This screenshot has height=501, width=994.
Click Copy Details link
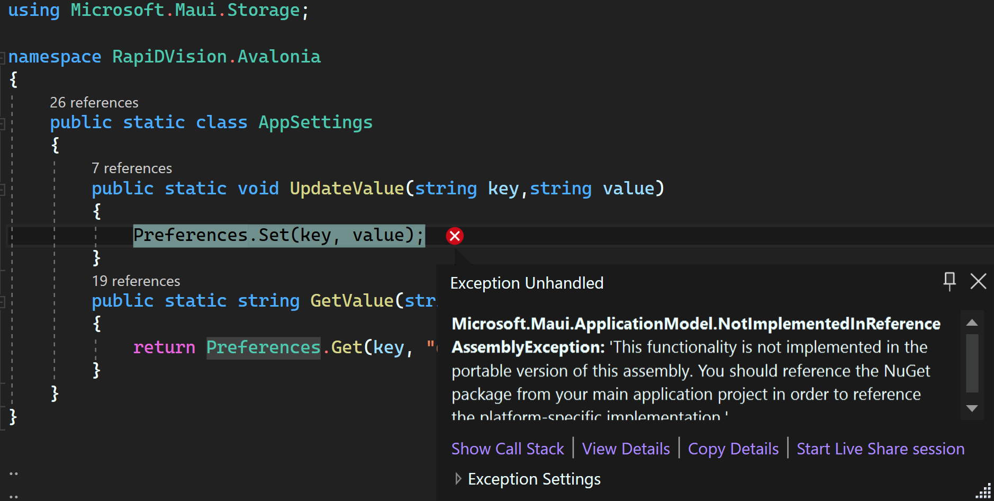pyautogui.click(x=733, y=449)
